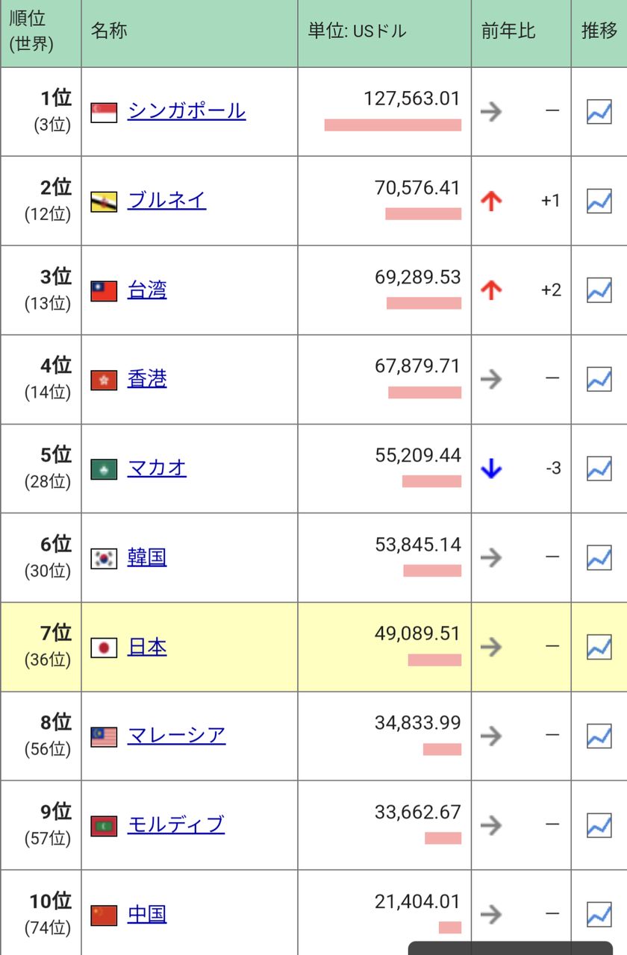Click the value 67,879.71
The height and width of the screenshot is (955, 627).
(x=418, y=366)
